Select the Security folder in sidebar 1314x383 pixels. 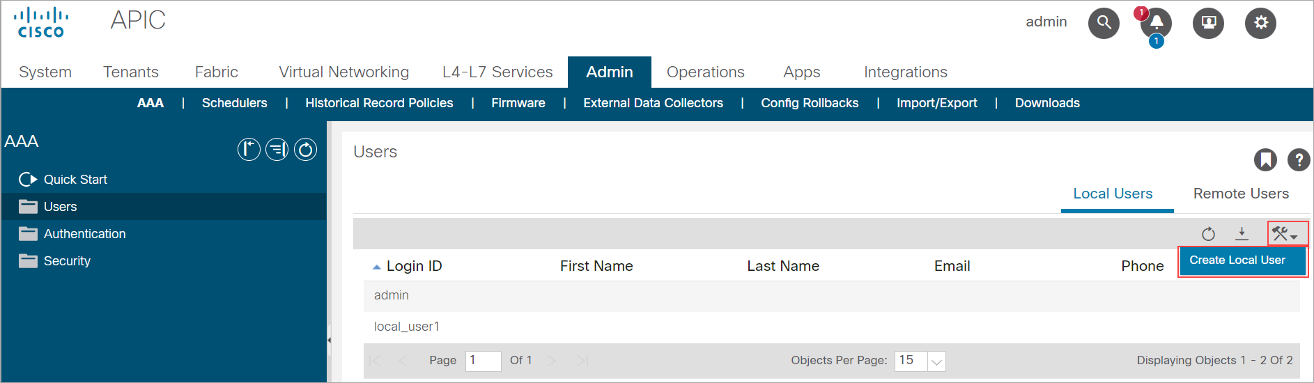pyautogui.click(x=67, y=261)
